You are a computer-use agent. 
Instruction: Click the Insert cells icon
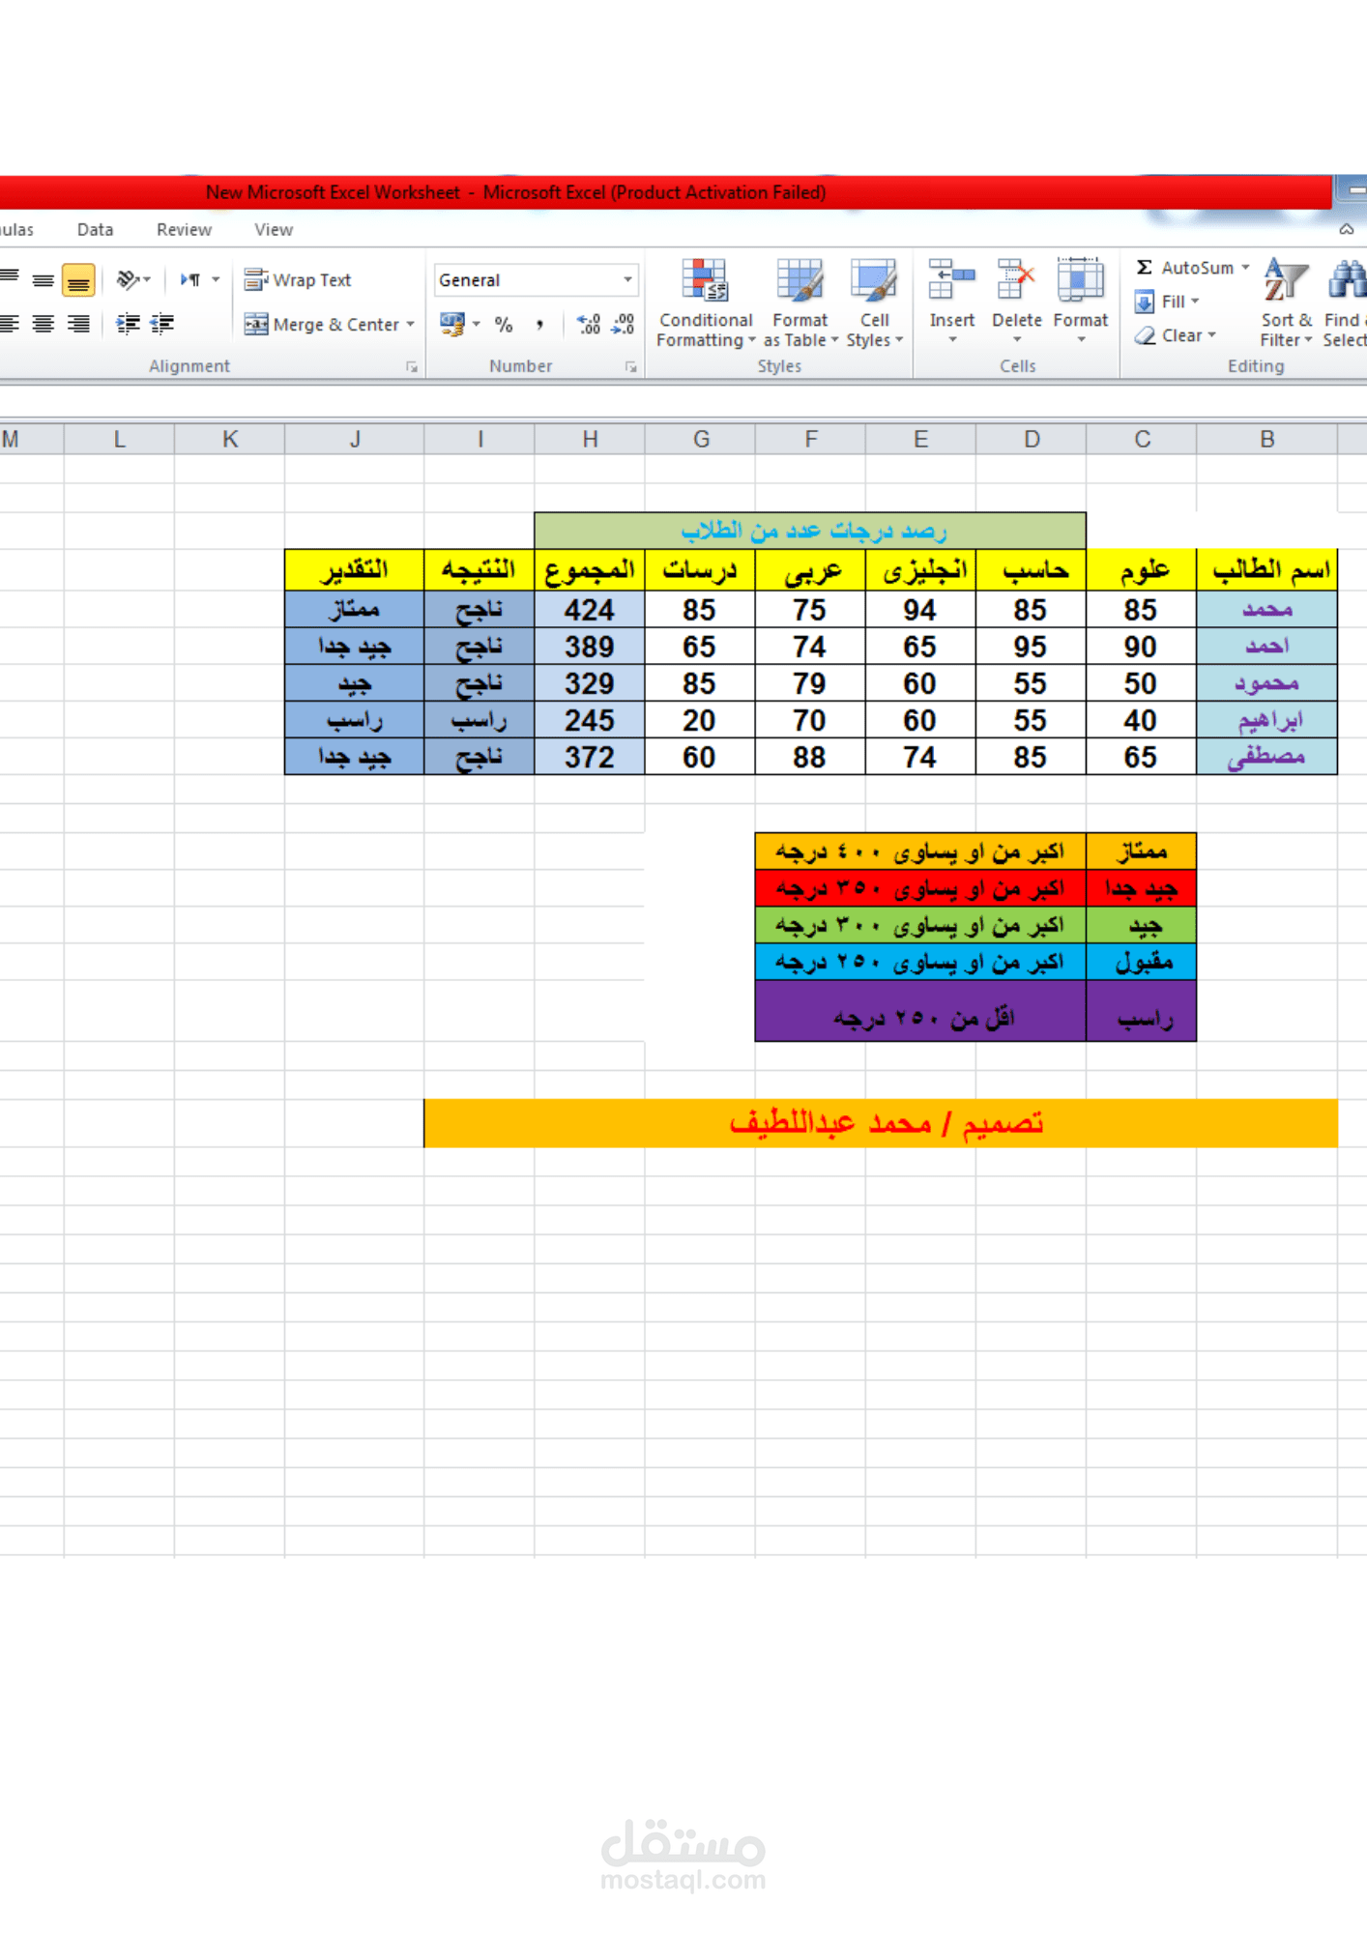click(x=951, y=280)
